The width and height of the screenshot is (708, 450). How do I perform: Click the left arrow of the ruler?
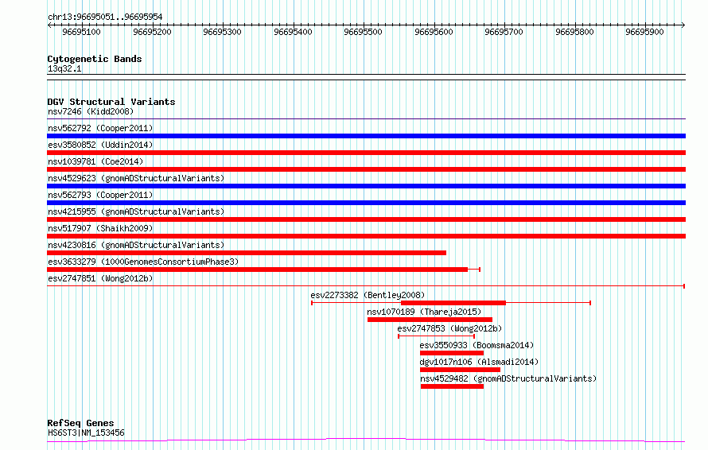[49, 25]
